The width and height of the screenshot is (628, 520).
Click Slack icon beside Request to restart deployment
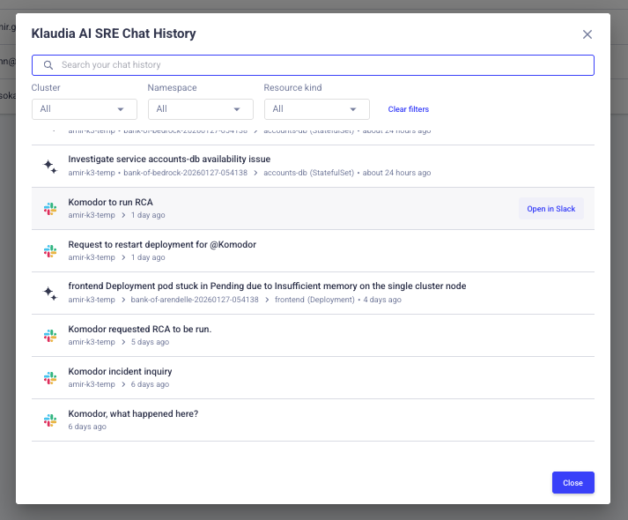tap(50, 251)
